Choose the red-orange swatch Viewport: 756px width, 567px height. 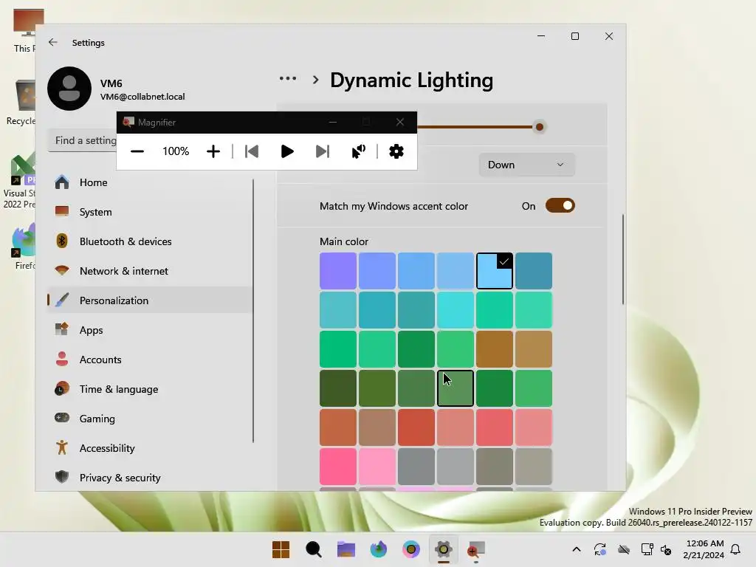[416, 427]
